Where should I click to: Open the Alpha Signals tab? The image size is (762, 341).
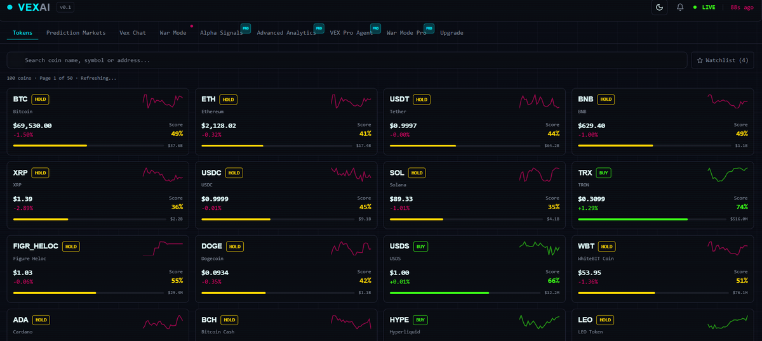click(x=222, y=33)
